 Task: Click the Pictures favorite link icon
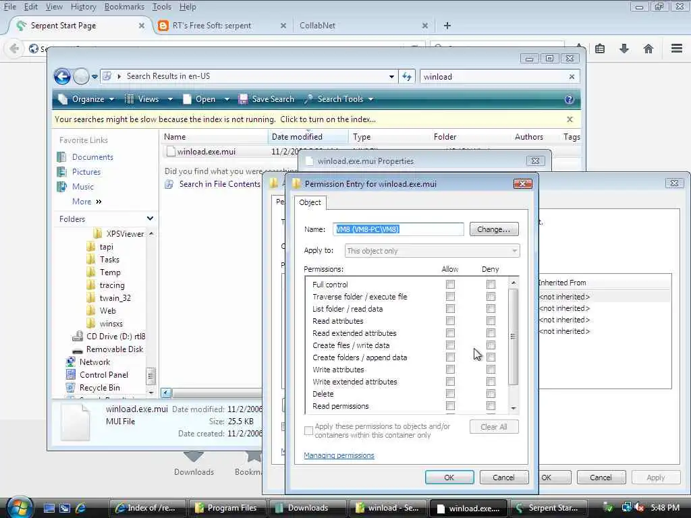point(61,172)
